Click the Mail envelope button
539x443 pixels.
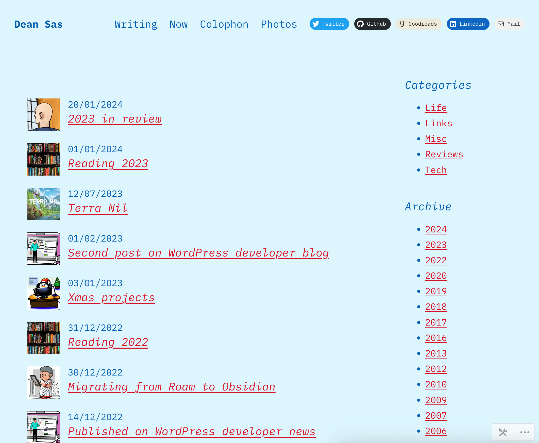509,24
